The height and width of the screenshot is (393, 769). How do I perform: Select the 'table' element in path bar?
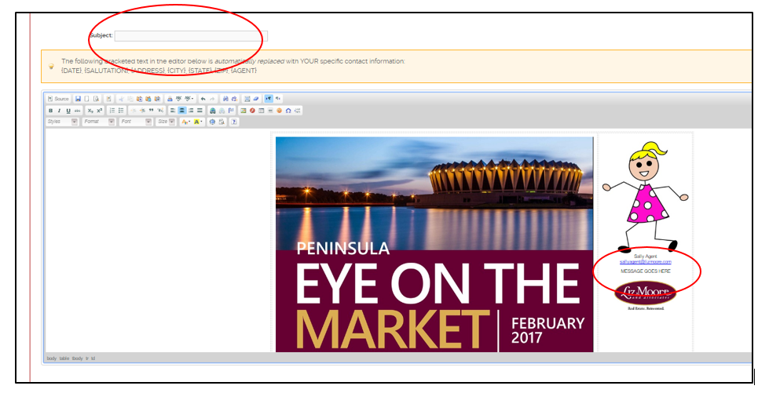click(x=64, y=358)
